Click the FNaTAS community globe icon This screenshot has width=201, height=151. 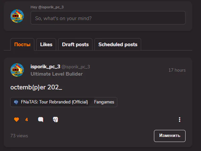pyautogui.click(x=16, y=102)
